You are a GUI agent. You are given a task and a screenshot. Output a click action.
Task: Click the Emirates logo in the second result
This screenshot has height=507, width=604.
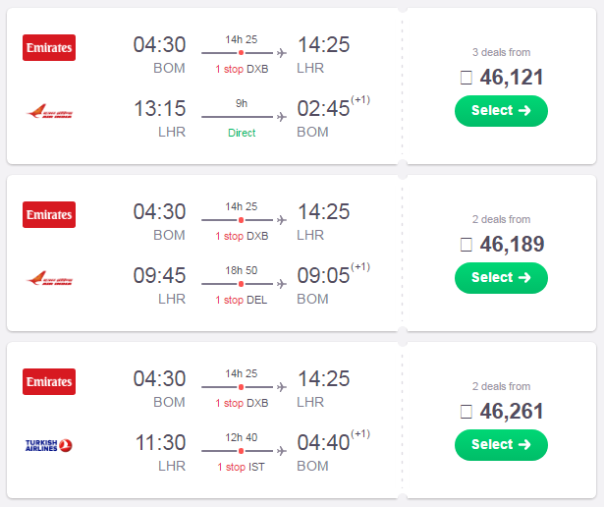pyautogui.click(x=49, y=214)
